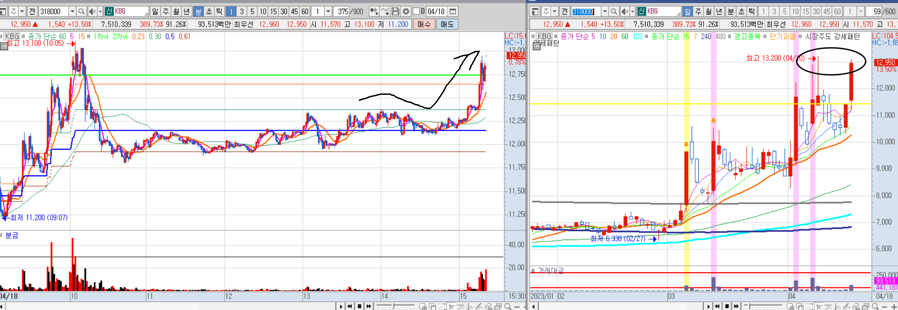Image resolution: width=898 pixels, height=310 pixels.
Task: Expand 주 type dropdown in right chart
Action: [x=554, y=12]
